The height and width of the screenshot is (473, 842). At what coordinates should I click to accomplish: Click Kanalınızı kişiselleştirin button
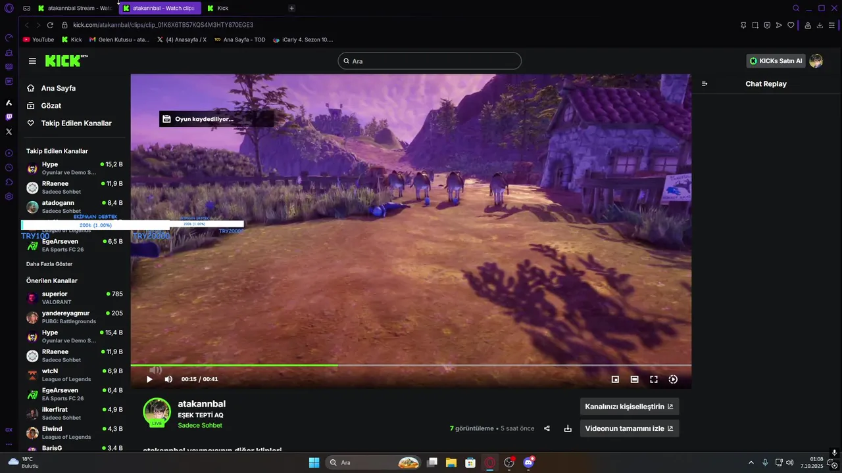pos(629,407)
